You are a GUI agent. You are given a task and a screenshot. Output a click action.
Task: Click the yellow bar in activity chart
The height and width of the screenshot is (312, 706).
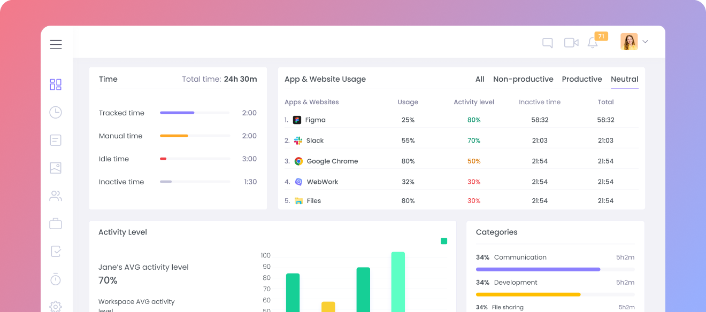click(328, 307)
